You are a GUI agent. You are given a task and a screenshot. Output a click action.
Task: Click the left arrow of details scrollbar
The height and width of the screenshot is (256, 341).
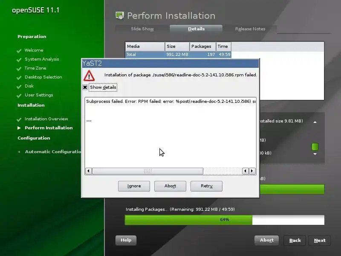point(88,171)
